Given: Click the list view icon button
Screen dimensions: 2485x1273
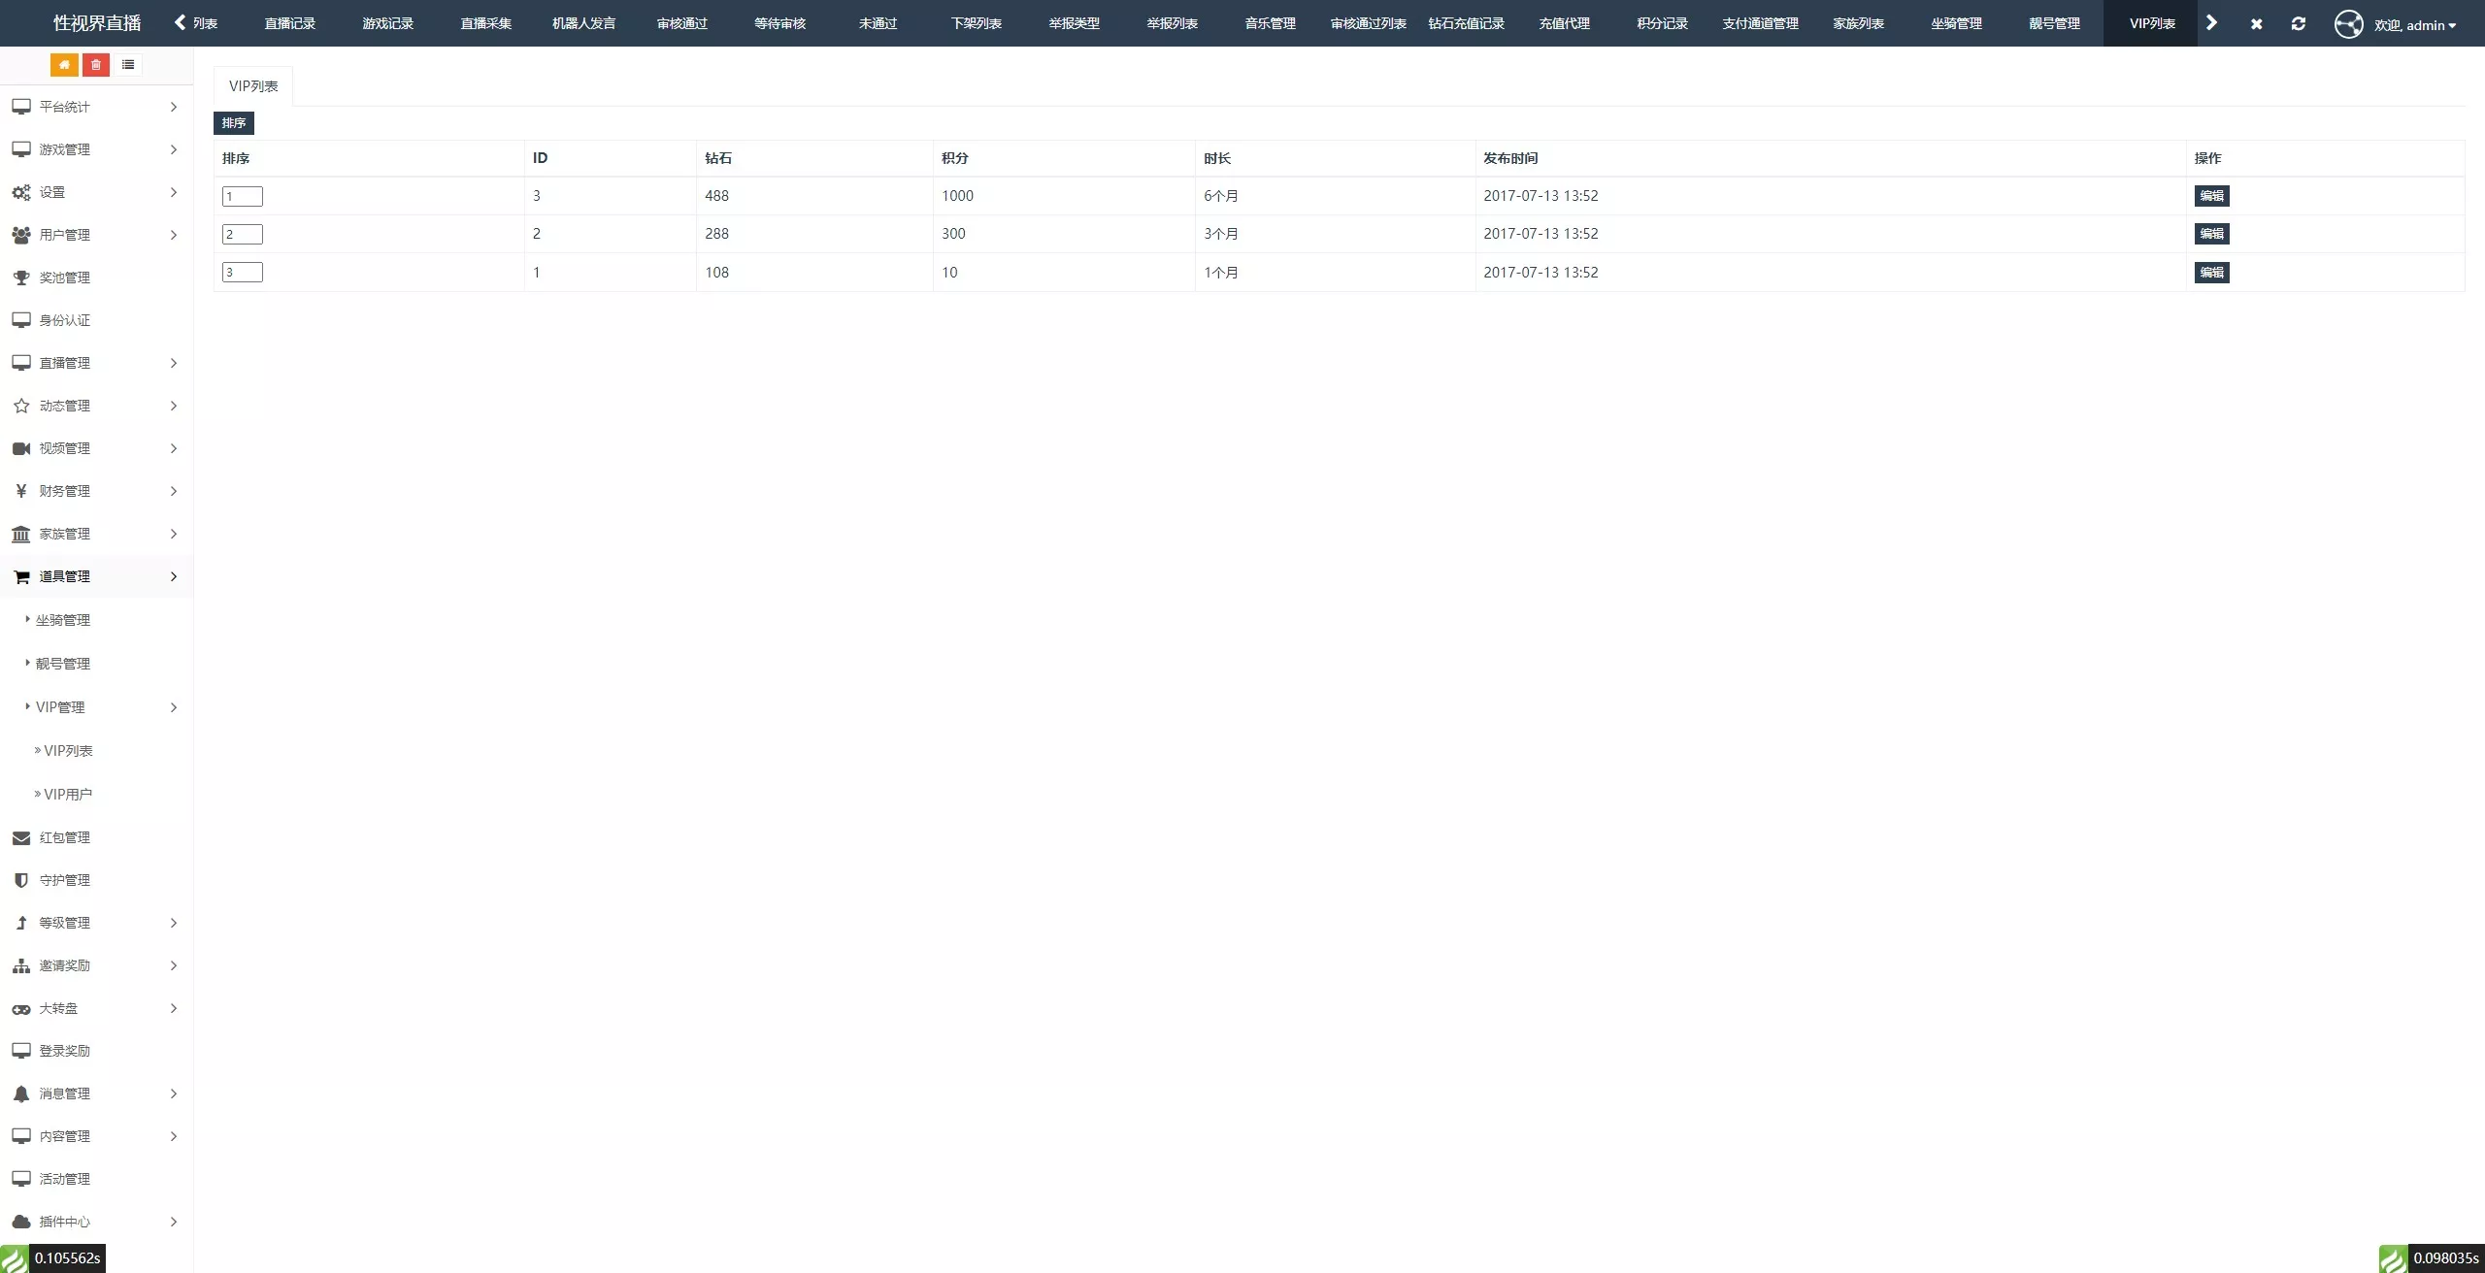Looking at the screenshot, I should [x=127, y=65].
